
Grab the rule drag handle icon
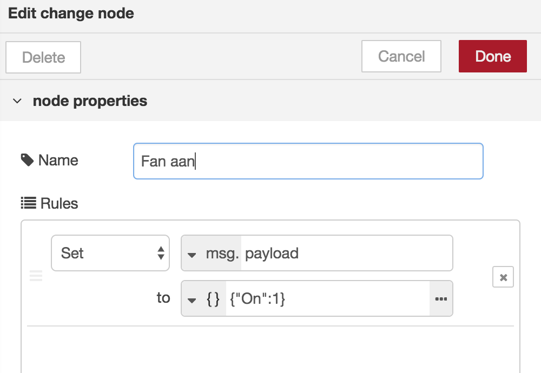pyautogui.click(x=35, y=276)
